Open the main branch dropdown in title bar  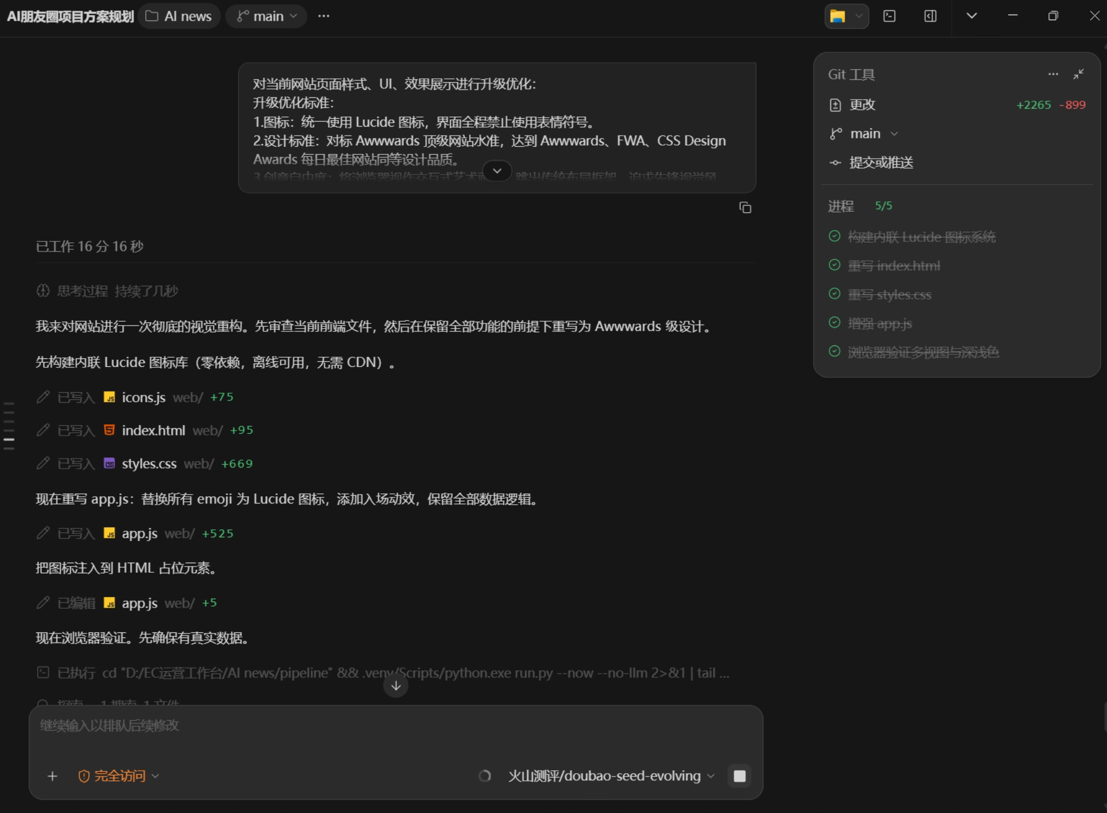point(266,16)
